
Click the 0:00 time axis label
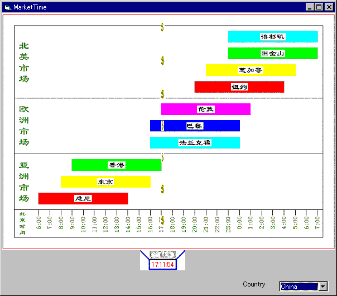point(239,223)
